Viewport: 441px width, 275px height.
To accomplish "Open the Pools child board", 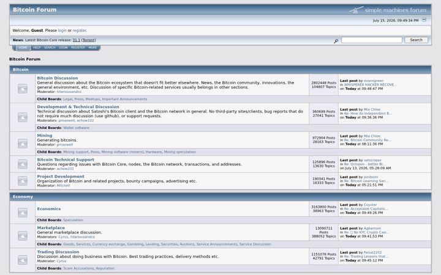I will 95,152.
